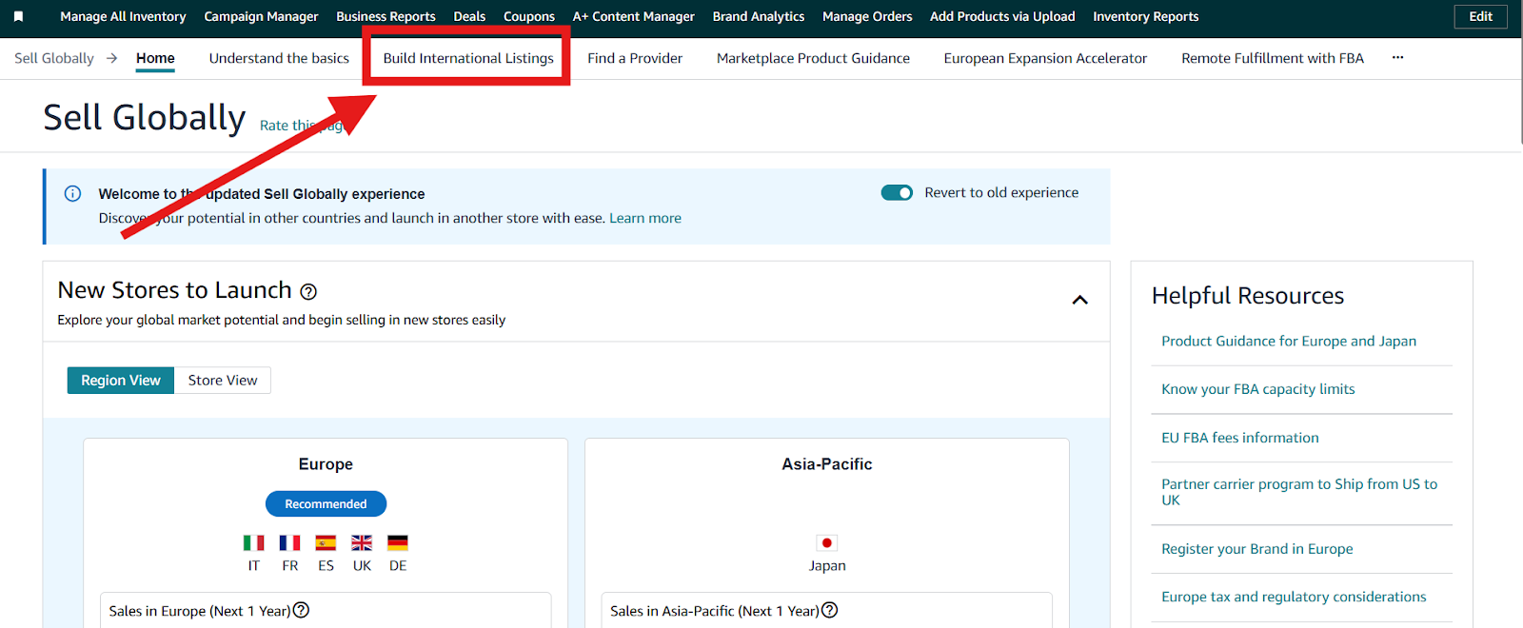Click arrow icon next to Sell Globally breadcrumb

coord(112,58)
